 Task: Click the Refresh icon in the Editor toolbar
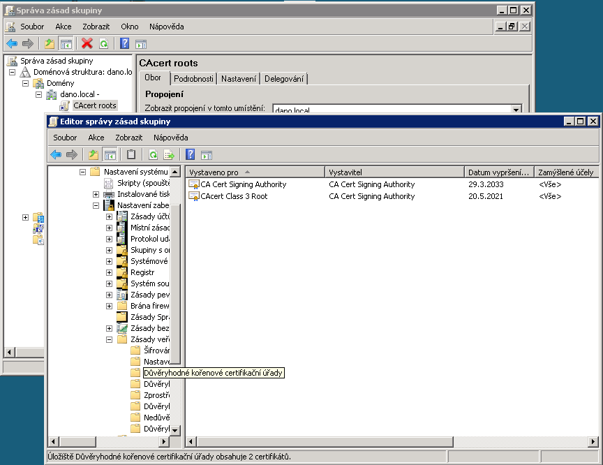tap(153, 154)
